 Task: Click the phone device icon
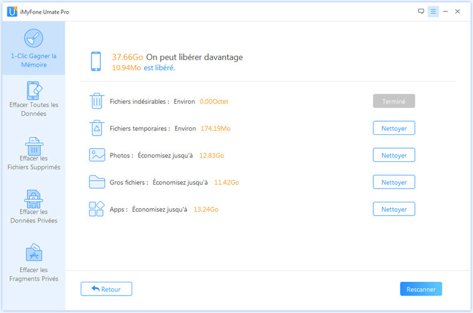(96, 61)
